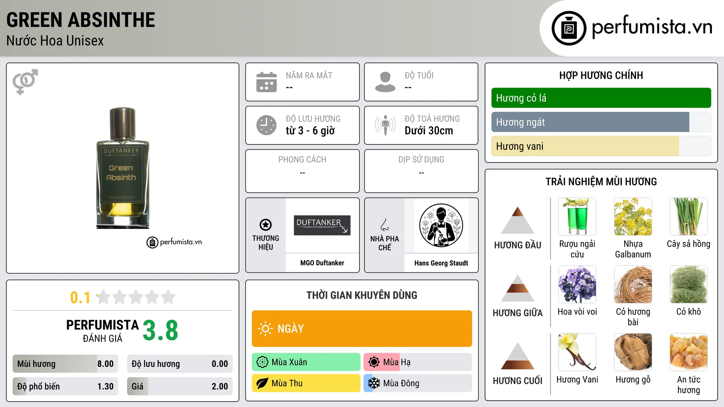Select the Rượu ngải cứu note image
Viewport: 724px width, 407px height.
tap(577, 217)
